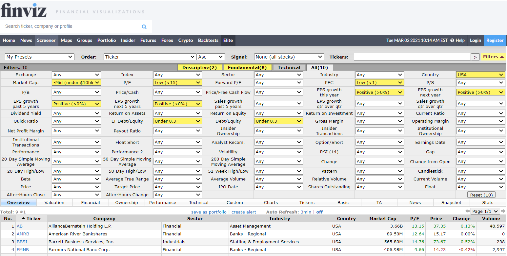Image resolution: width=507 pixels, height=256 pixels.
Task: Open Insider in navigation bar
Action: 128,41
